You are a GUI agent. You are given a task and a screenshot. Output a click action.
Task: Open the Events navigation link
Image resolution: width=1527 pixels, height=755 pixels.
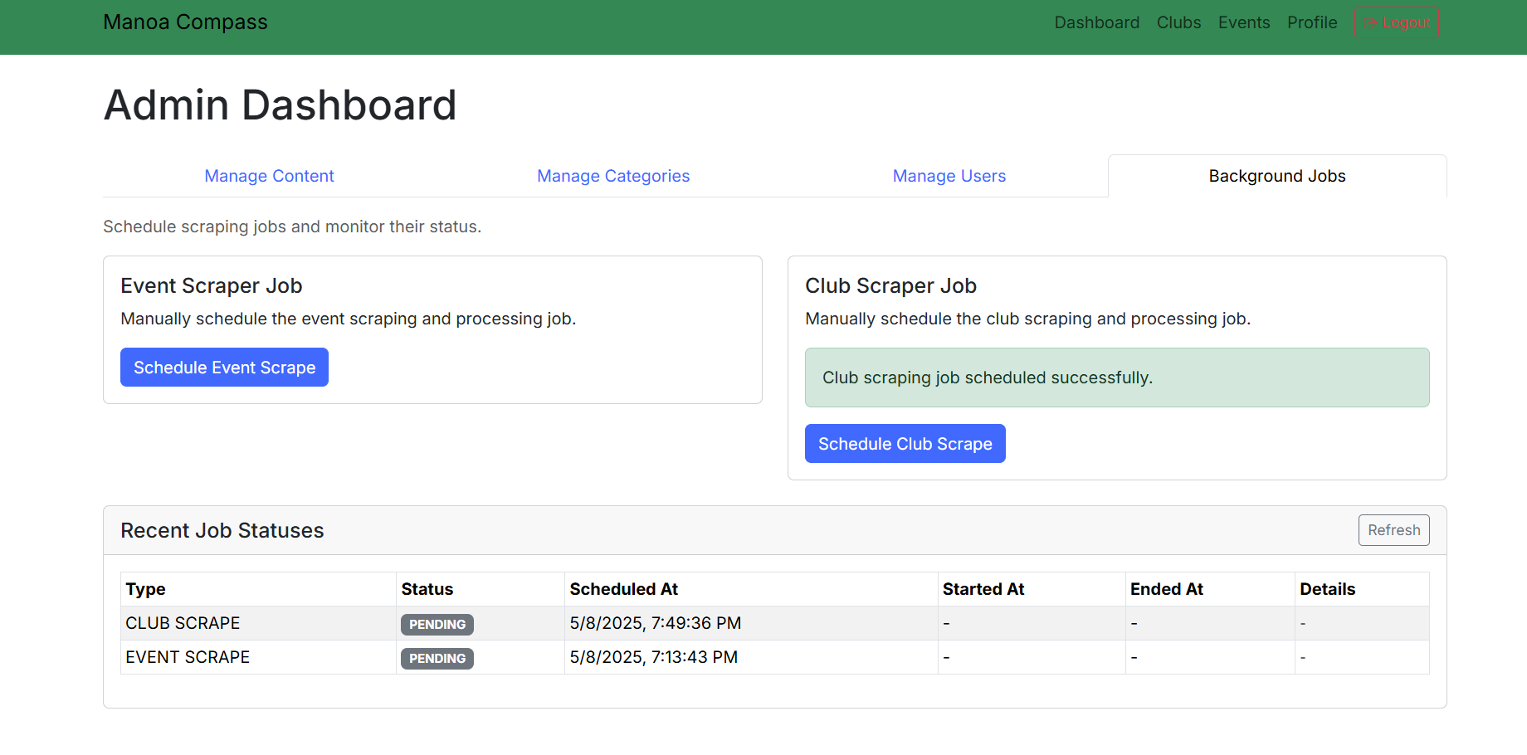click(1243, 22)
